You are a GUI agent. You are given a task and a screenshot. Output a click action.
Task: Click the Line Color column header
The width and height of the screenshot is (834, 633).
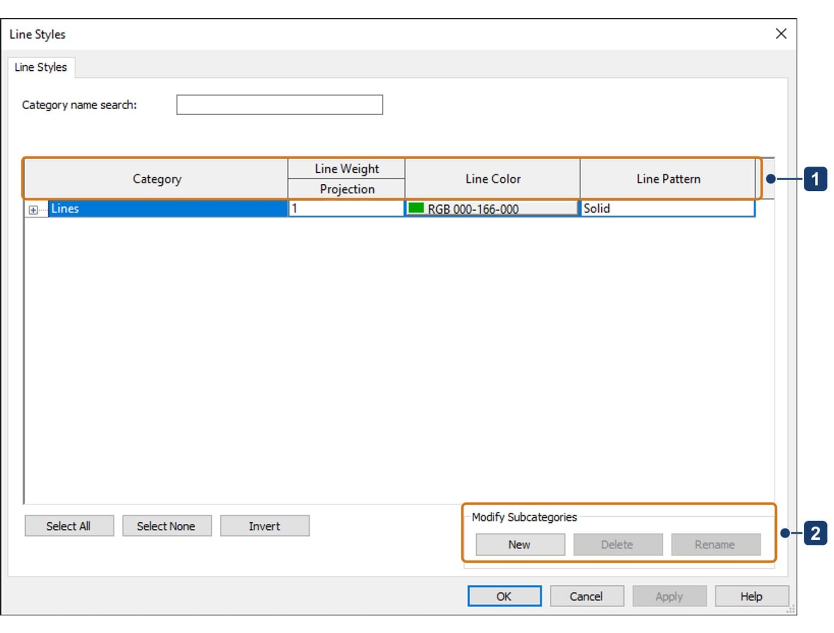tap(492, 179)
